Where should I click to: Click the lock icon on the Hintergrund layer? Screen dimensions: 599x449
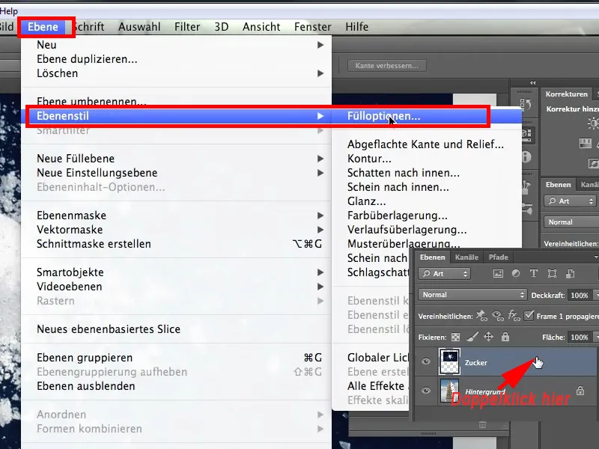point(580,390)
